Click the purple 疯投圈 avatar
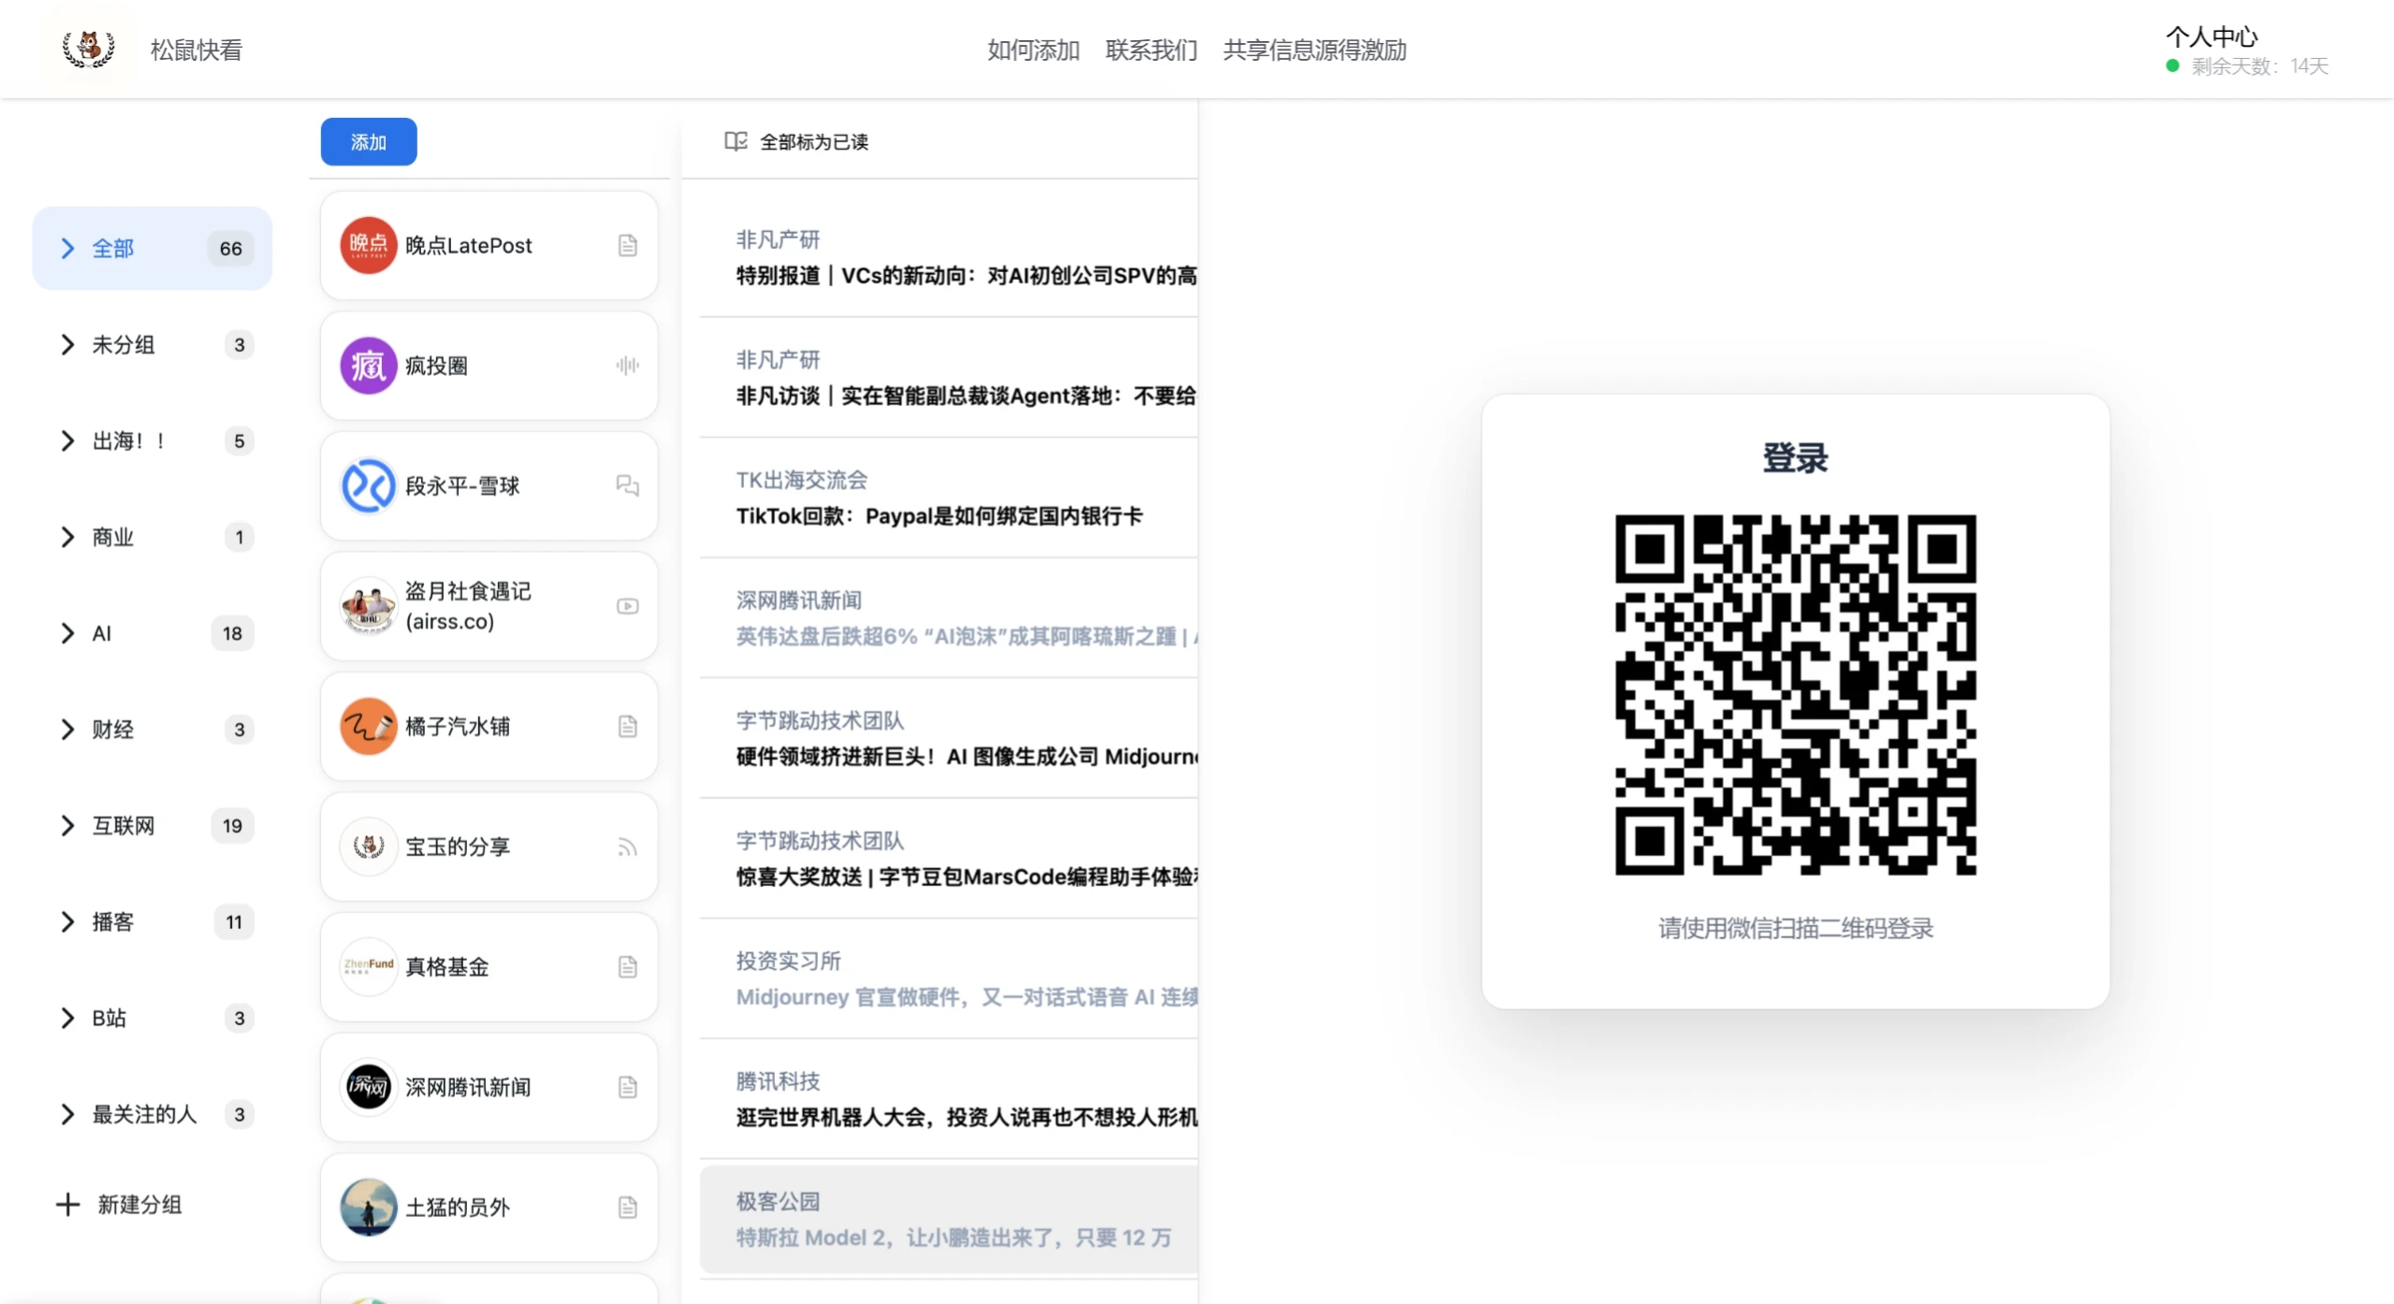This screenshot has width=2394, height=1304. (368, 366)
